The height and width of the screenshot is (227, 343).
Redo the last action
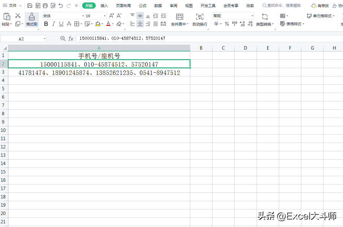pyautogui.click(x=69, y=6)
